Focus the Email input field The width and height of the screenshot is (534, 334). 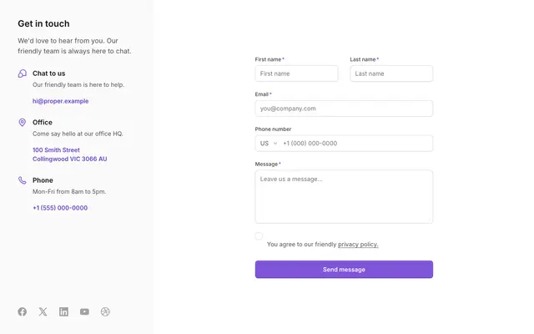pos(344,109)
